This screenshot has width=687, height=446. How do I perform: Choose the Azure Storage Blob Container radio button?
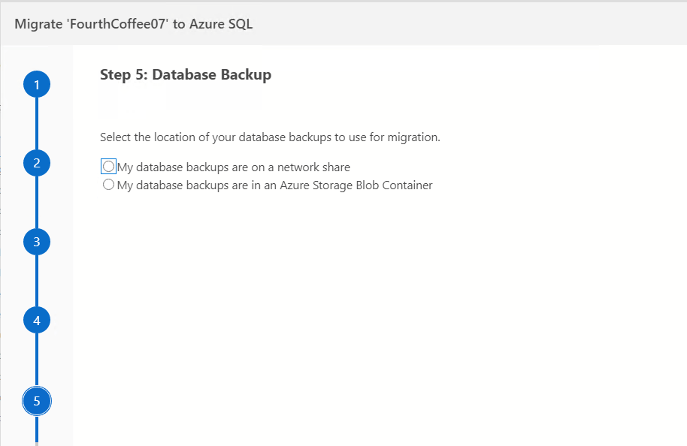pyautogui.click(x=109, y=185)
